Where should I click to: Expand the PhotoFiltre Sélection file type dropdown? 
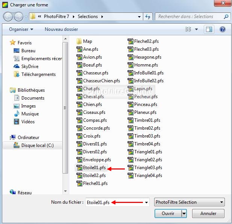click(221, 202)
